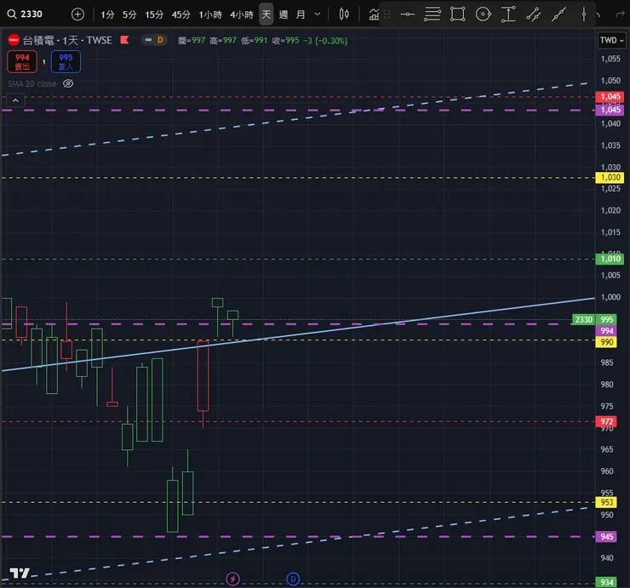
Task: Click the purple 1,045 price label
Action: tap(610, 110)
